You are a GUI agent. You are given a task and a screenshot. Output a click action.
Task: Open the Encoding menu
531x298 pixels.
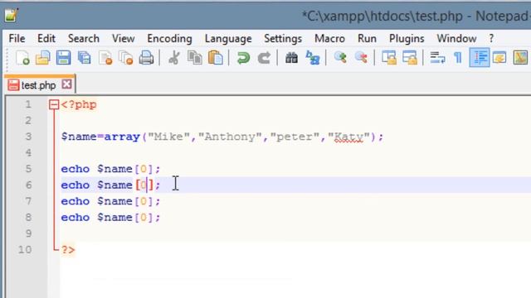click(169, 39)
